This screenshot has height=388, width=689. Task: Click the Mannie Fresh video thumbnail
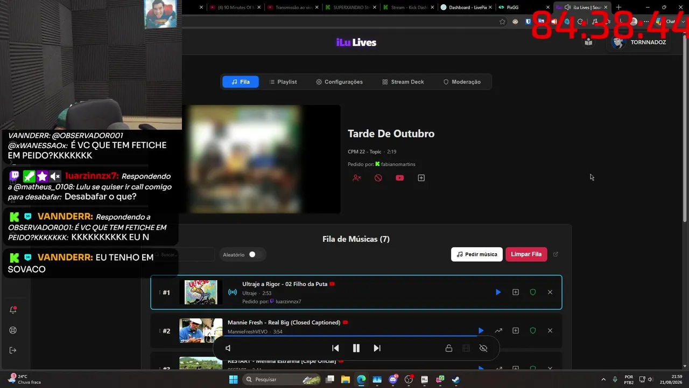[x=201, y=330]
